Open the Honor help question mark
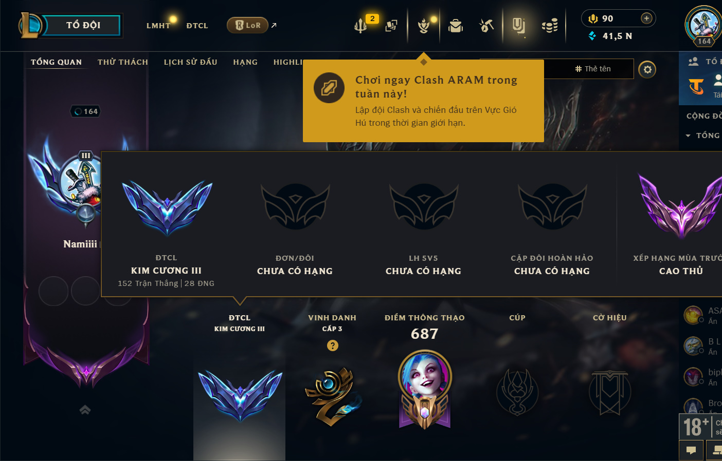The height and width of the screenshot is (461, 722). 333,345
